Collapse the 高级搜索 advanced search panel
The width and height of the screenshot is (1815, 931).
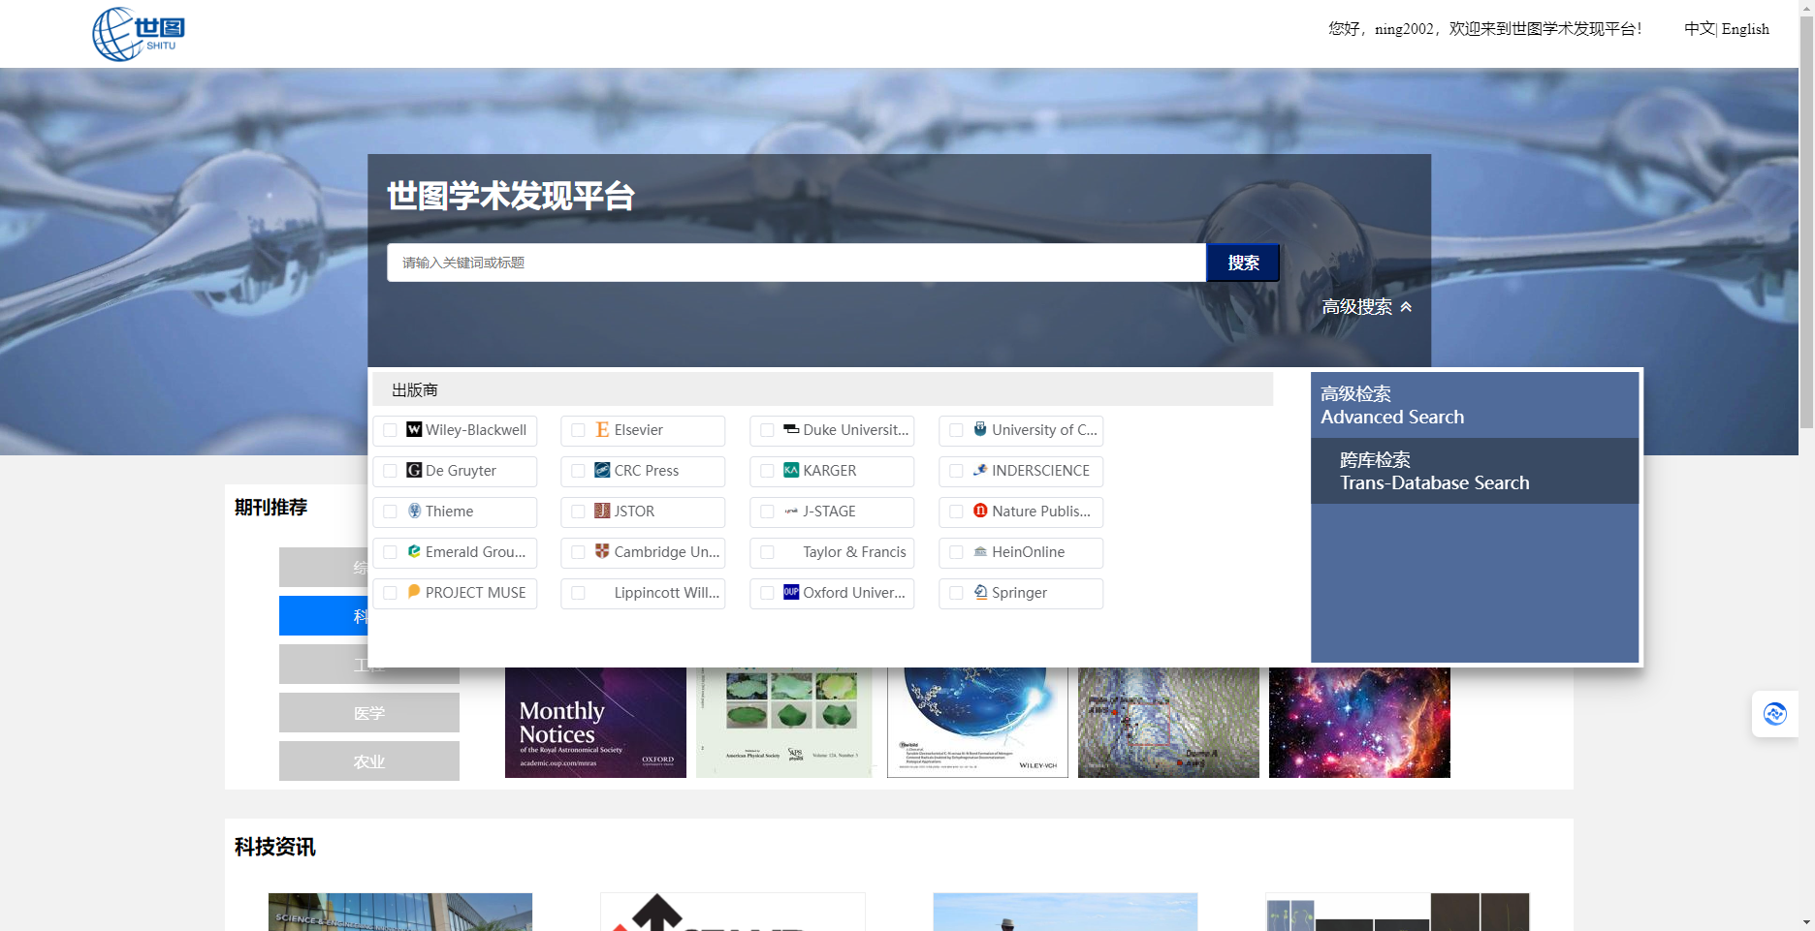(x=1366, y=307)
